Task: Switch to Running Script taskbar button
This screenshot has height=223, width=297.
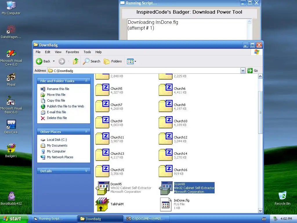Action: [54, 219]
